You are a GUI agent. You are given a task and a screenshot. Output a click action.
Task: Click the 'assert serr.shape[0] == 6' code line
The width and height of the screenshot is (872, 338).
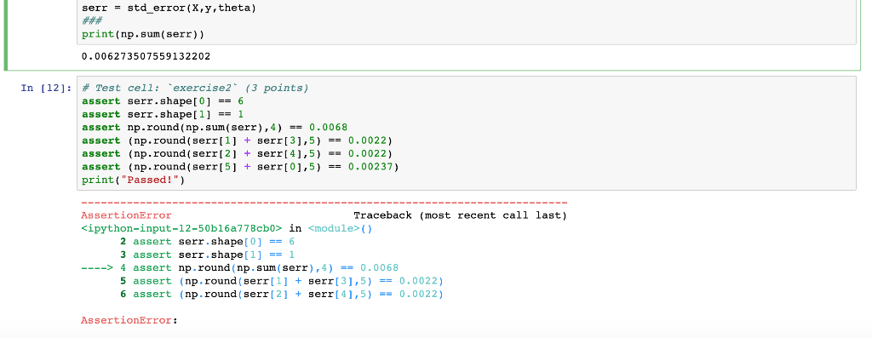(x=163, y=101)
